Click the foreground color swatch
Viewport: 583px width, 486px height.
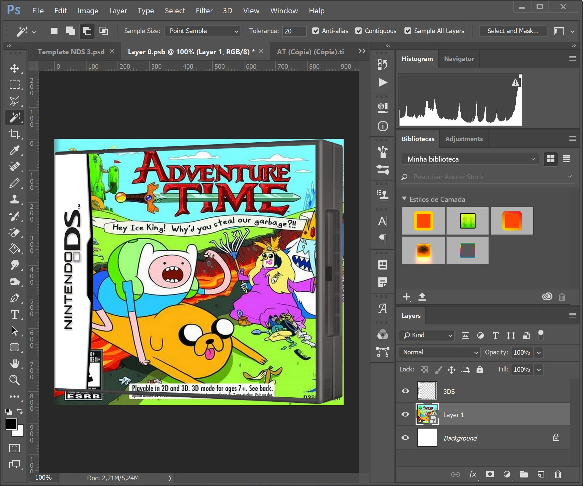pyautogui.click(x=11, y=424)
